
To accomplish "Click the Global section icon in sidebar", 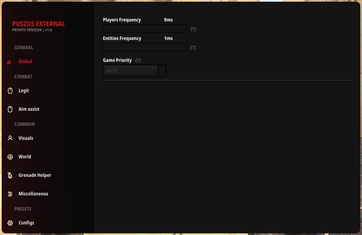I will [x=9, y=62].
